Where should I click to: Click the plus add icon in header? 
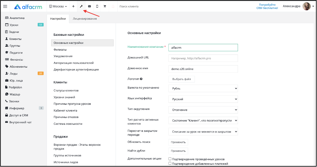click(x=73, y=6)
